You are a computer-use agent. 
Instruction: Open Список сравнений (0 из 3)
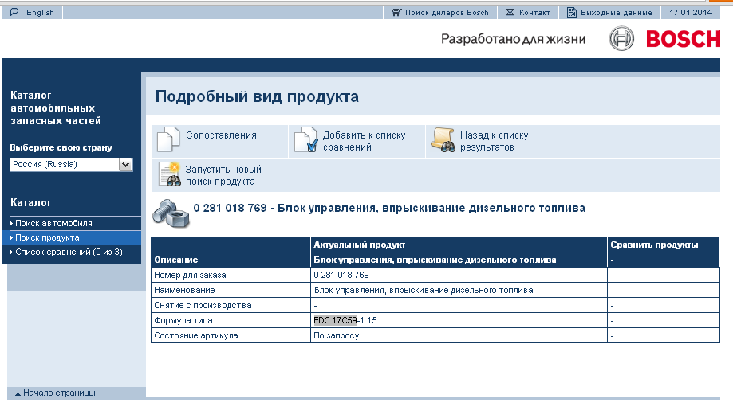pyautogui.click(x=69, y=252)
